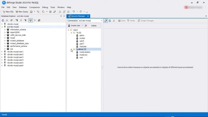Open the Debug menu
208x117 pixels.
tap(45, 7)
